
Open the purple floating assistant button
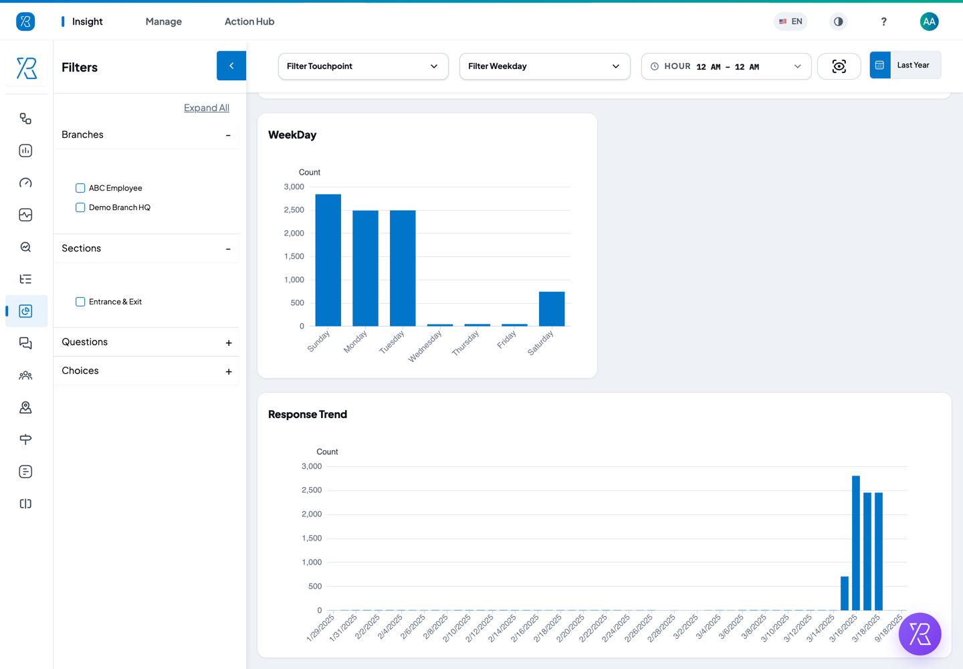tap(920, 634)
